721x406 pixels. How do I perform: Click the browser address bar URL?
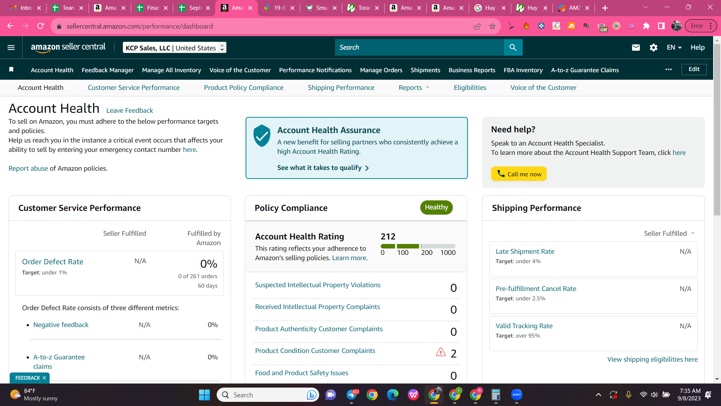140,26
